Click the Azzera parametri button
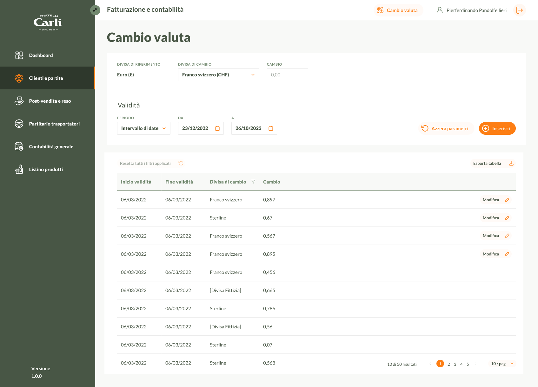The image size is (538, 387). (446, 128)
